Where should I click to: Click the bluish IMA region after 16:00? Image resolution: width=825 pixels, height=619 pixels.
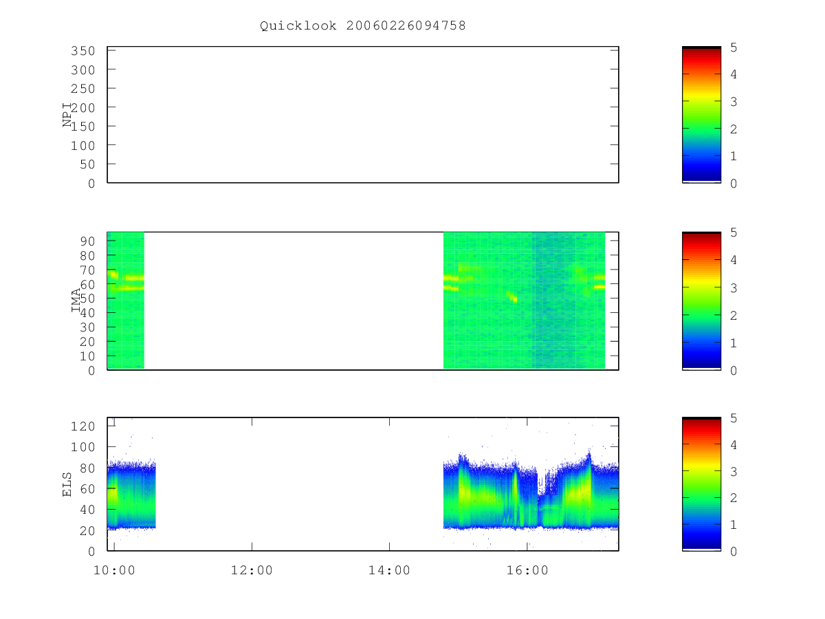click(553, 301)
